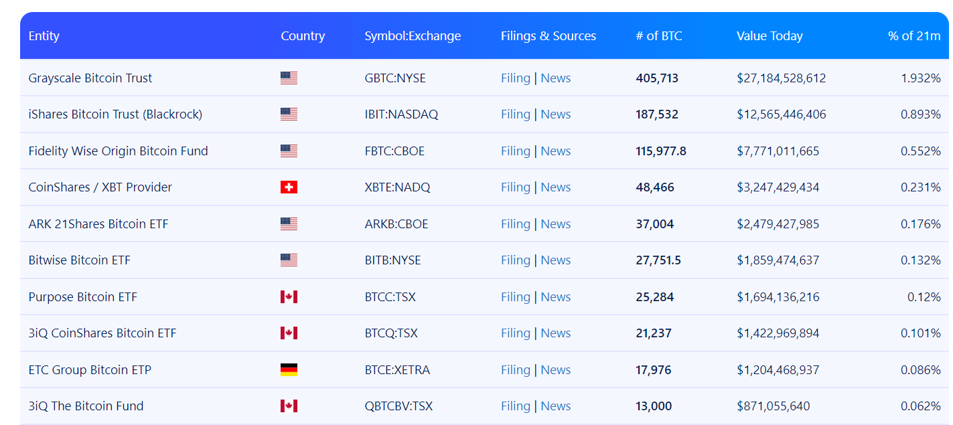
Task: Click the US flag for Fidelity Wise Origin
Action: [x=289, y=151]
